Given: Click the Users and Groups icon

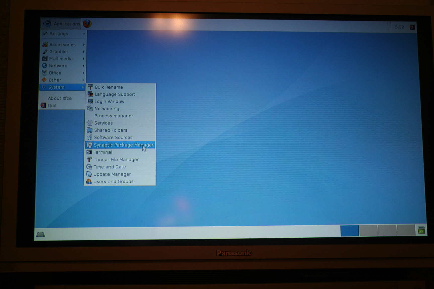Looking at the screenshot, I should coord(89,181).
